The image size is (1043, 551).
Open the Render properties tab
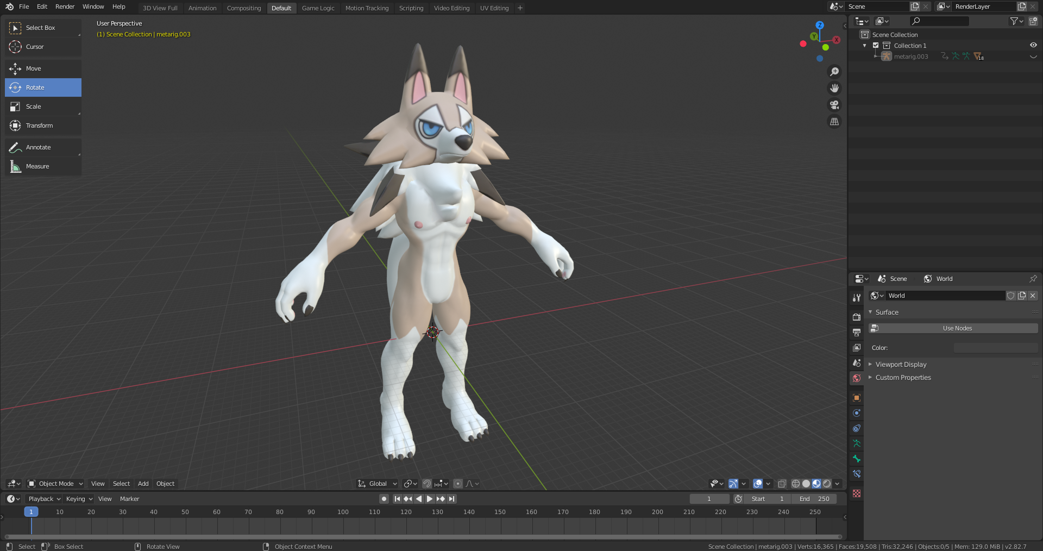[x=857, y=317]
